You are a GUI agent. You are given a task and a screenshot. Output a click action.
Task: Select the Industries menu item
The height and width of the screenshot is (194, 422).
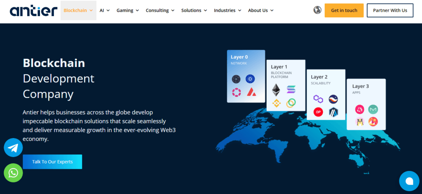[x=227, y=10]
